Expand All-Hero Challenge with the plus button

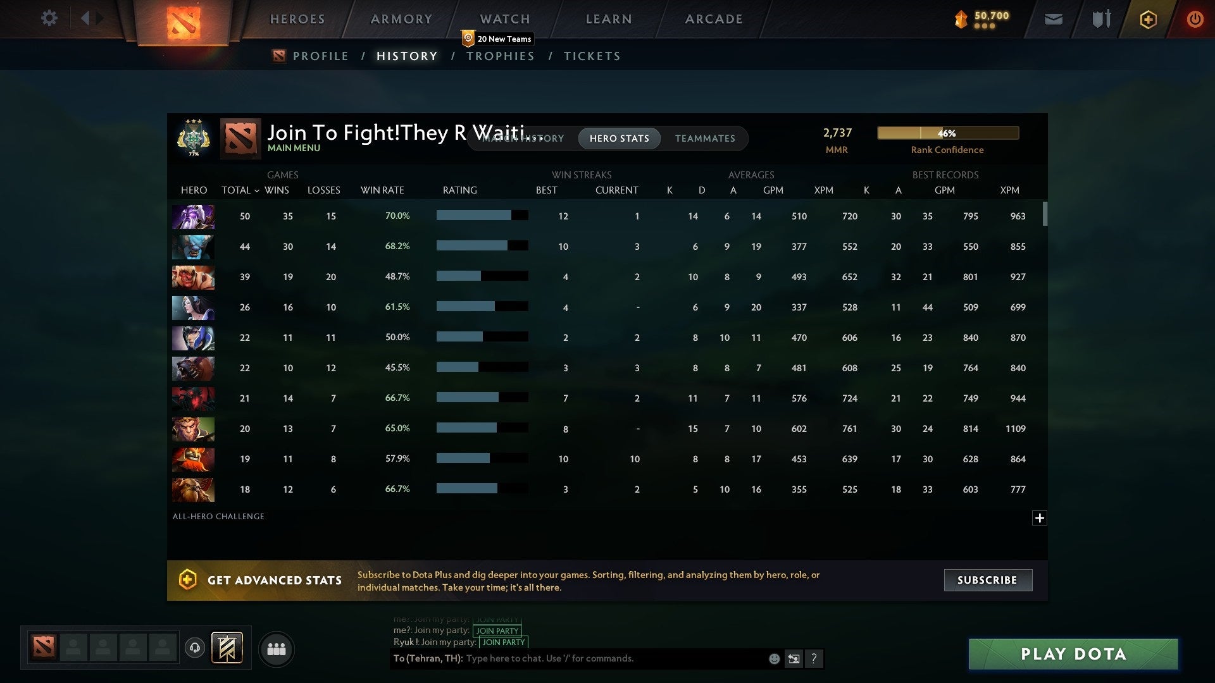[x=1040, y=518]
